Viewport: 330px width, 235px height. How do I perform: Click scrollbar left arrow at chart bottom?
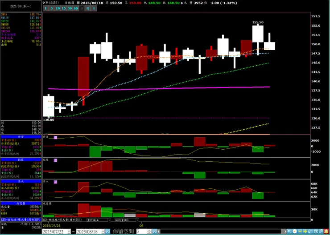click(x=159, y=231)
